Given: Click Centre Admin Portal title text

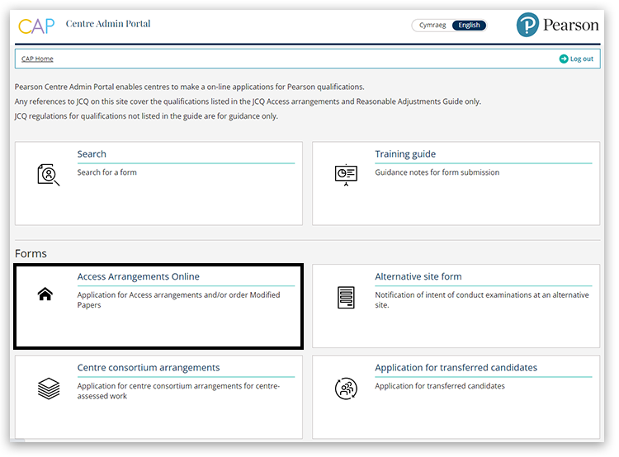Looking at the screenshot, I should click(108, 24).
